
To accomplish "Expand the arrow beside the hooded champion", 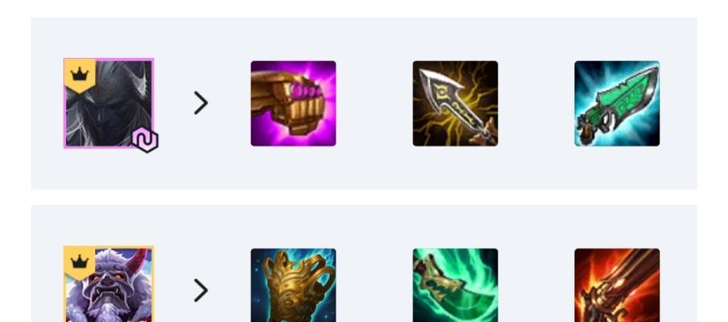I will coord(201,103).
